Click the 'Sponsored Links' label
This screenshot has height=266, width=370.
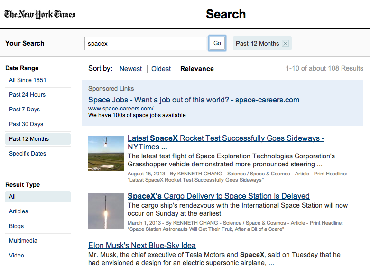[111, 89]
